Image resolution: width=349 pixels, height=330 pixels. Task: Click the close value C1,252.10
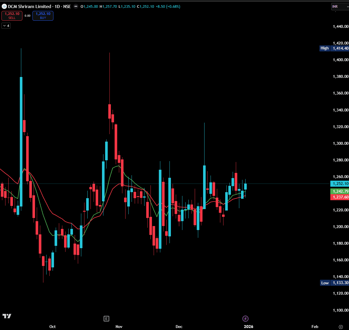pyautogui.click(x=145, y=7)
